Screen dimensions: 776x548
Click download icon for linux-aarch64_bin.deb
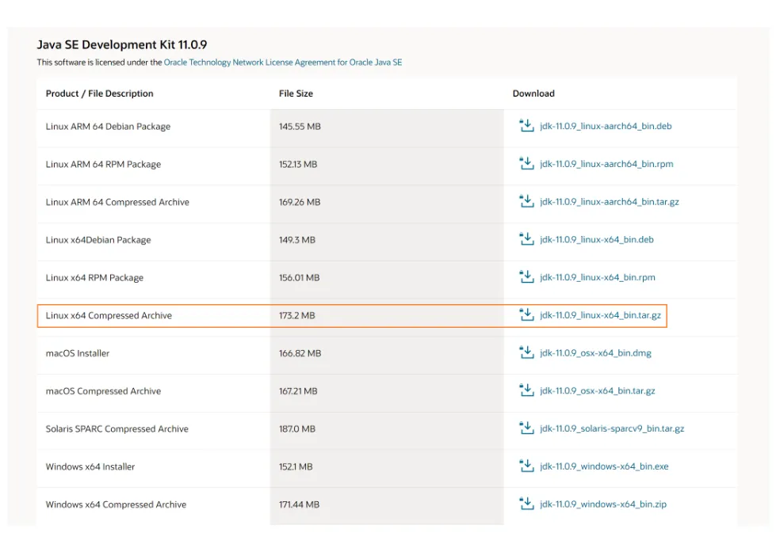[x=526, y=126]
